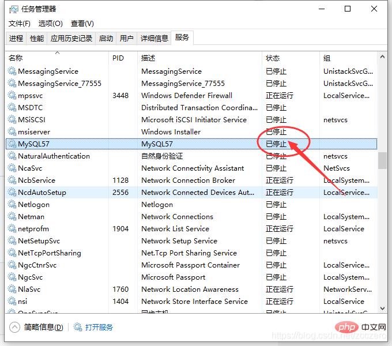The height and width of the screenshot is (346, 392).
Task: Sort services by PID column header
Action: coord(118,58)
